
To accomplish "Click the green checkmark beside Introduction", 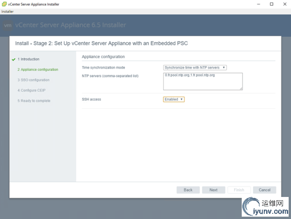I will 14,60.
